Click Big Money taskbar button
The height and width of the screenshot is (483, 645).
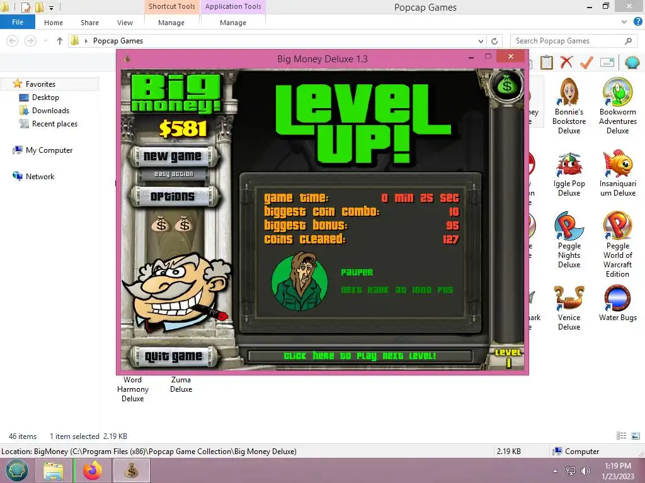[131, 470]
